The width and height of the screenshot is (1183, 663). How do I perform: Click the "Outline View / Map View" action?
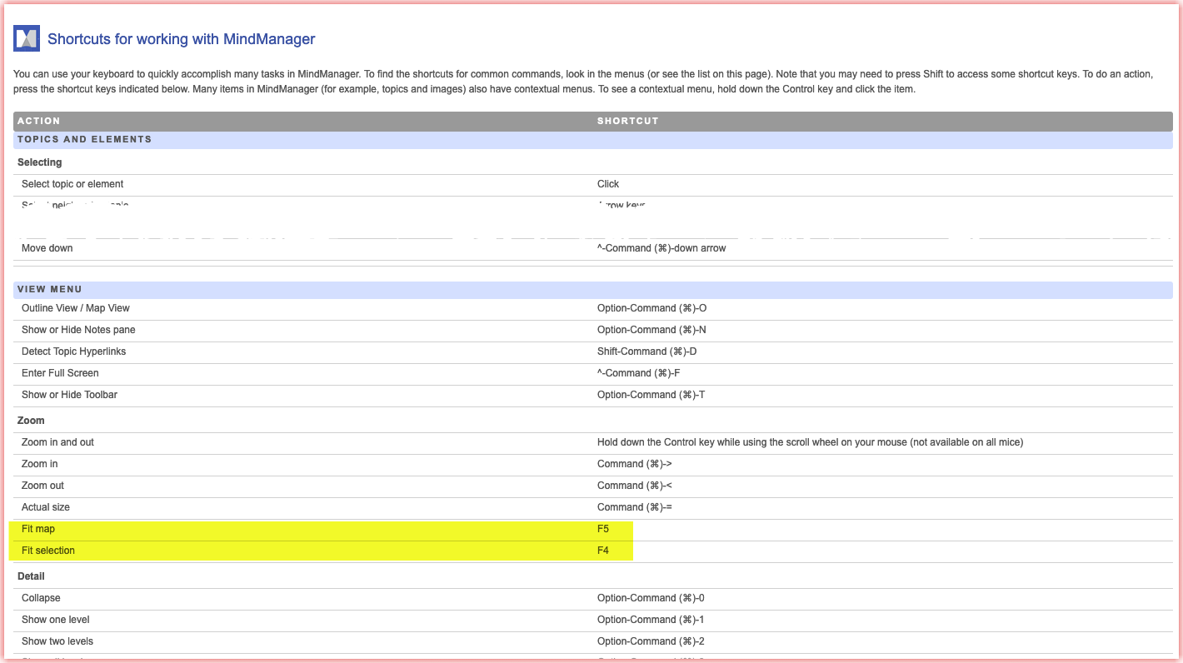76,308
